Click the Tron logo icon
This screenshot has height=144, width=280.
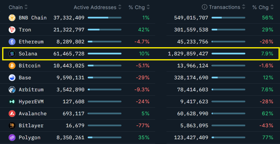[12, 30]
